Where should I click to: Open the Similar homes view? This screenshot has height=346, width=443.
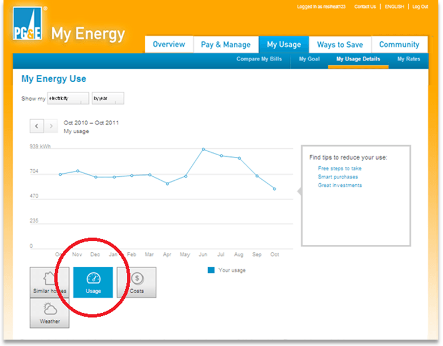click(x=49, y=282)
